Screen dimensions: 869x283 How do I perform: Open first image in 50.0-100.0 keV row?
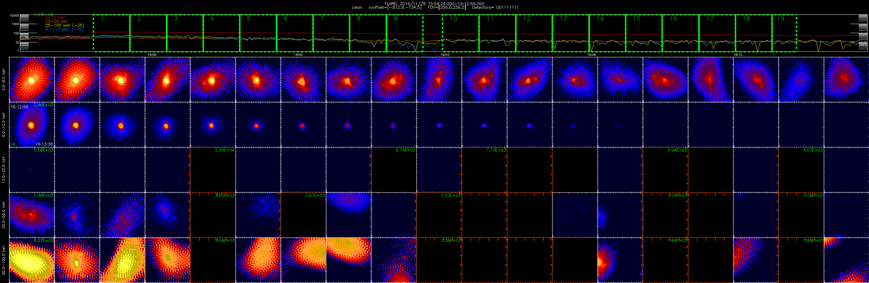(x=32, y=260)
